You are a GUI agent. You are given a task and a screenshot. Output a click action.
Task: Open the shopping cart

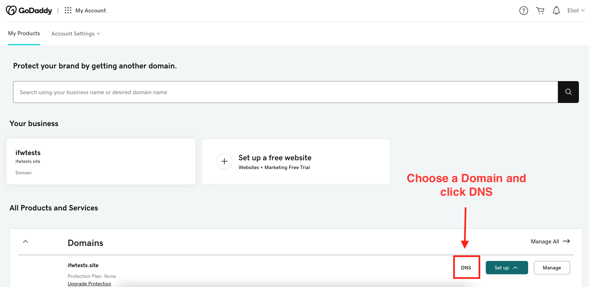540,11
